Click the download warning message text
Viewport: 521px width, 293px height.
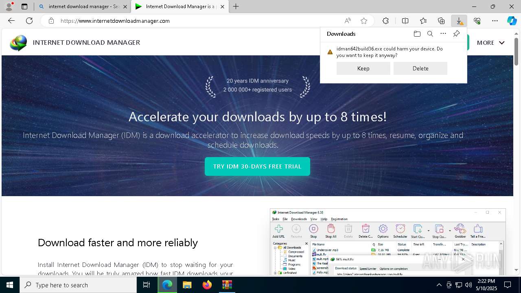click(x=390, y=52)
